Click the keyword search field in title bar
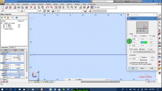 103,2
